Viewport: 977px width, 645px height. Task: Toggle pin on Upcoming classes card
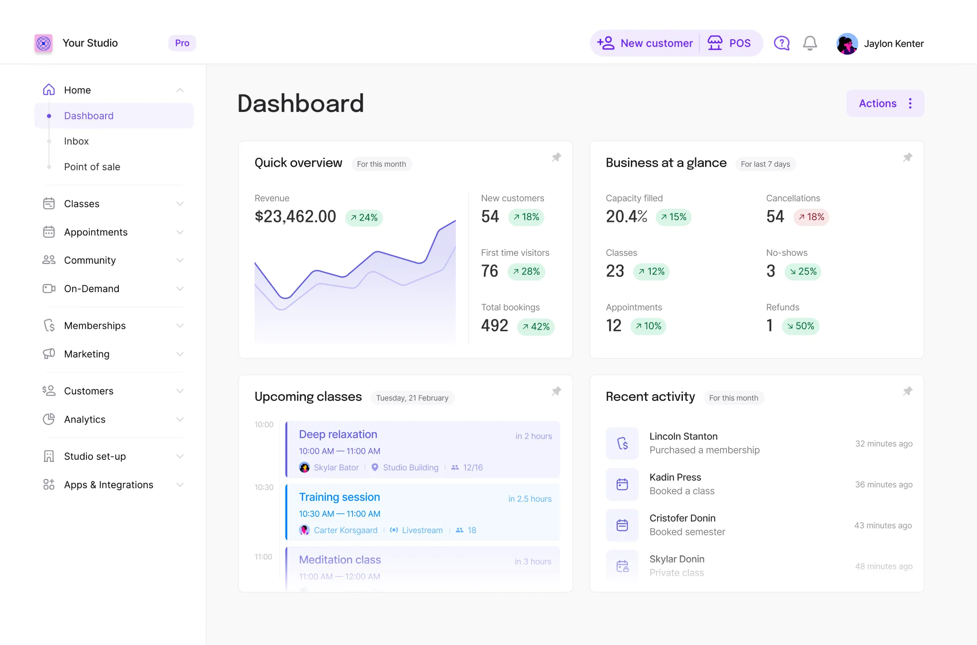(x=556, y=391)
